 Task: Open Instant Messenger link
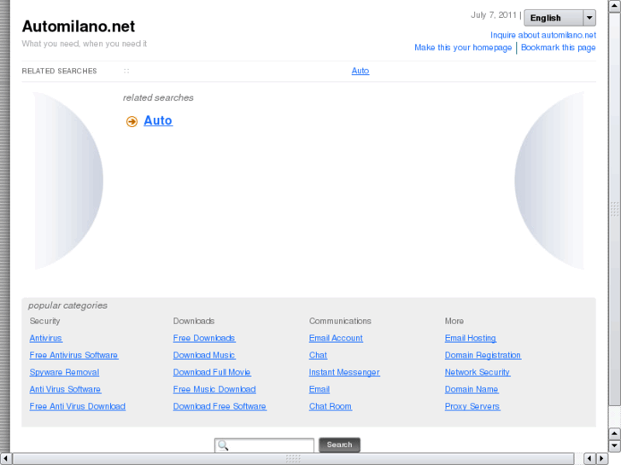[x=344, y=372]
